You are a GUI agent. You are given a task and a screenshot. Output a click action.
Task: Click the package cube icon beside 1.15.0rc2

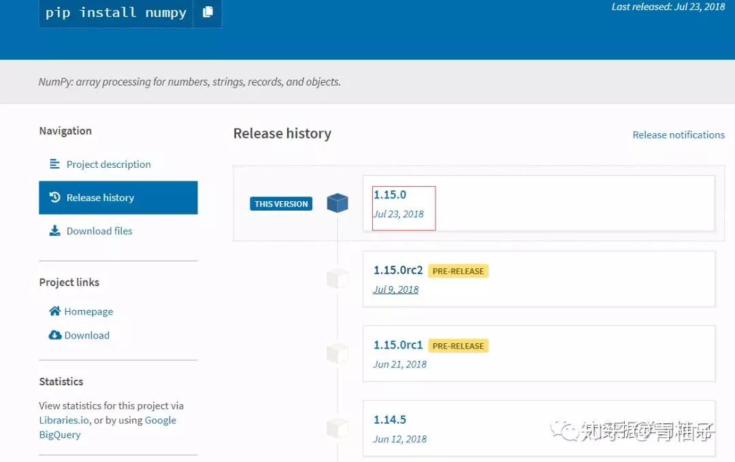[x=337, y=278]
